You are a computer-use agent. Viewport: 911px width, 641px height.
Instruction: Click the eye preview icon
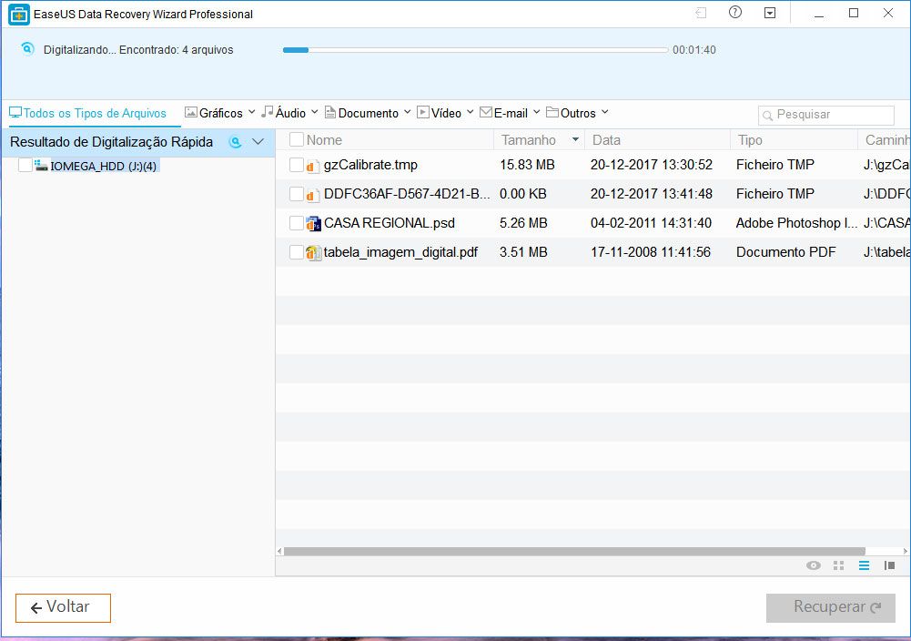(x=813, y=565)
